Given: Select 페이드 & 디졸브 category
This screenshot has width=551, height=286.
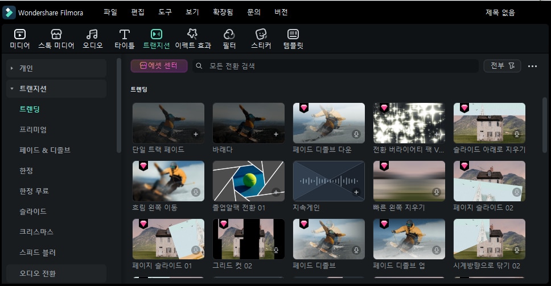Looking at the screenshot, I should pos(45,150).
